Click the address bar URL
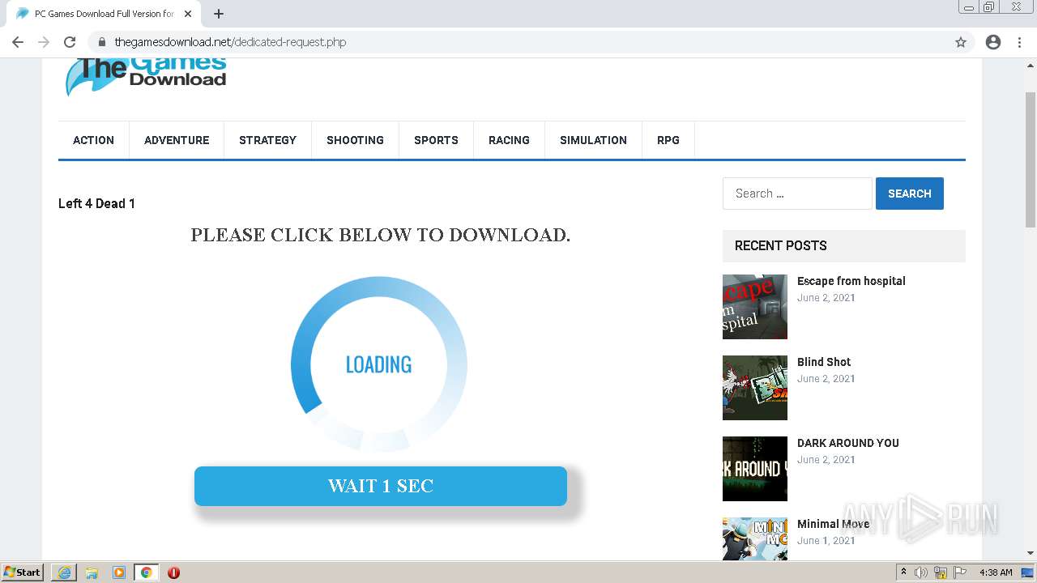Image resolution: width=1037 pixels, height=583 pixels. point(230,42)
